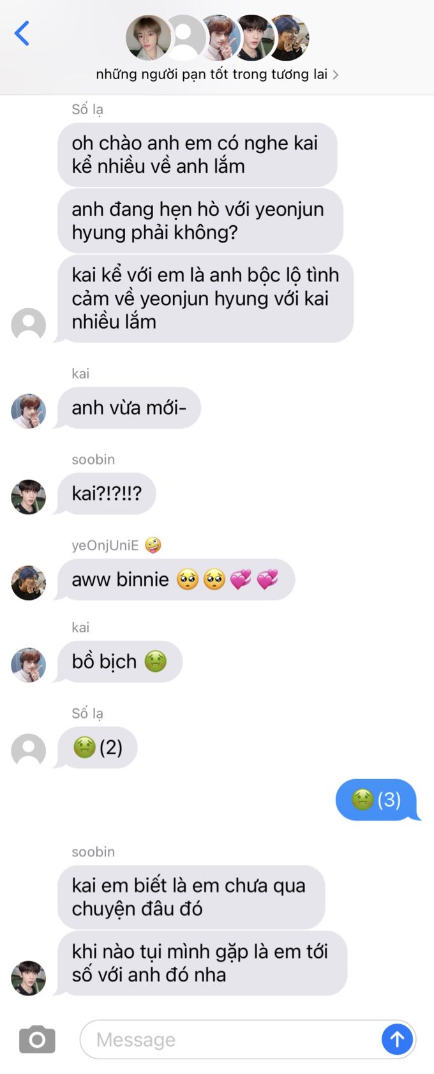Viewport: 434px width, 1074px height.
Task: Tap bubble 'aww binnie' with hearts
Action: [x=176, y=579]
